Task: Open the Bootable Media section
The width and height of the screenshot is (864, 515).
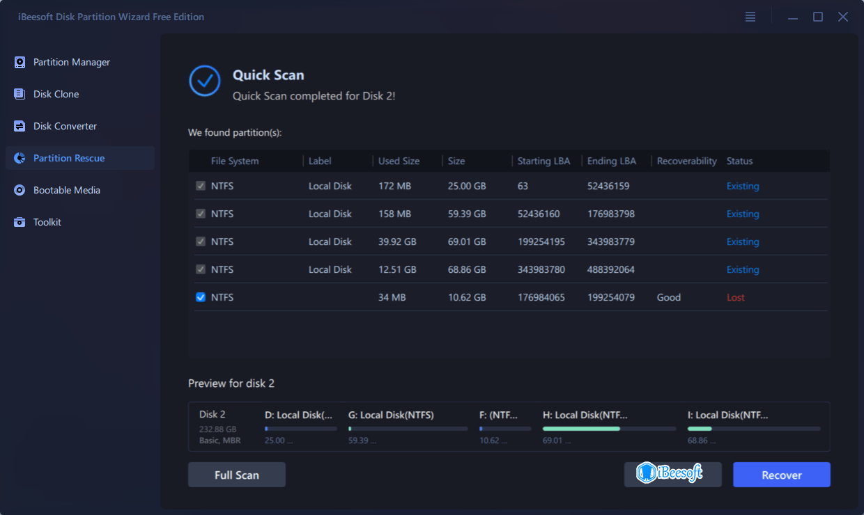Action: point(67,191)
